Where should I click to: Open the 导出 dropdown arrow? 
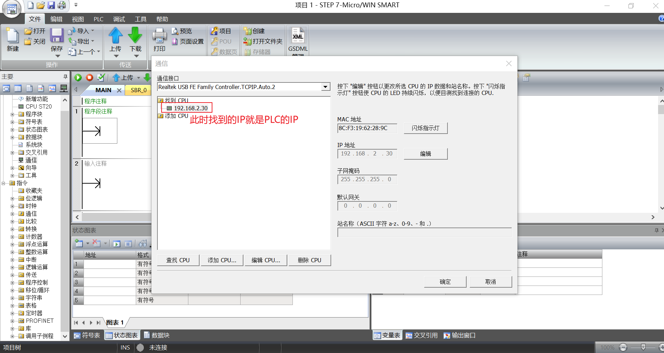click(93, 41)
